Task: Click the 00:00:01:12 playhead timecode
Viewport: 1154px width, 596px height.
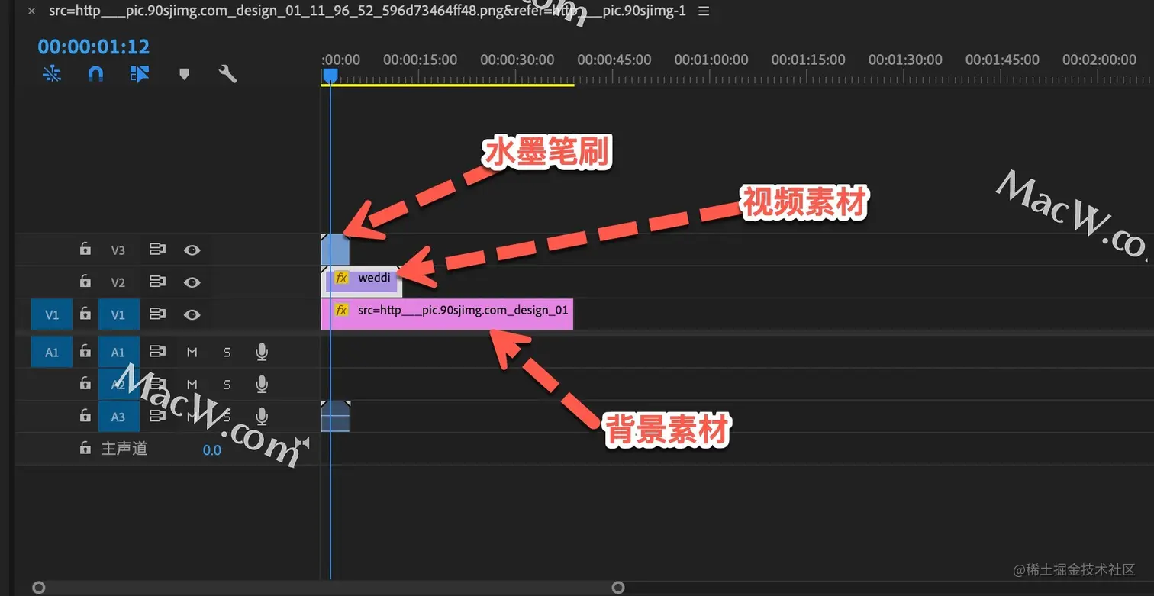Action: 94,47
